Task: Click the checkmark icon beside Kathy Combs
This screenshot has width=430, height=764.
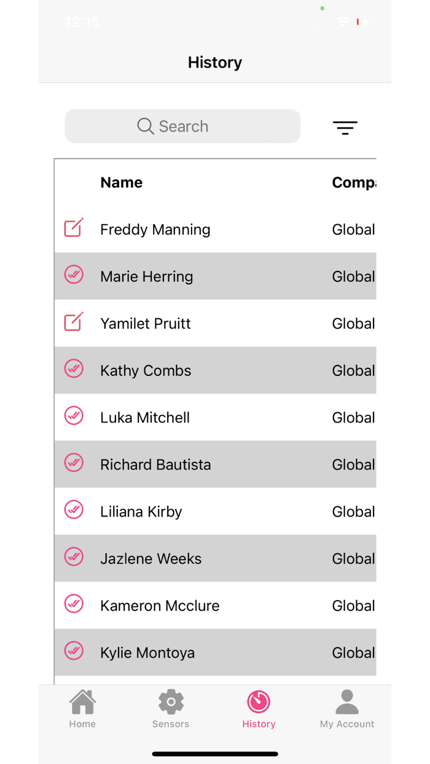Action: click(x=74, y=368)
